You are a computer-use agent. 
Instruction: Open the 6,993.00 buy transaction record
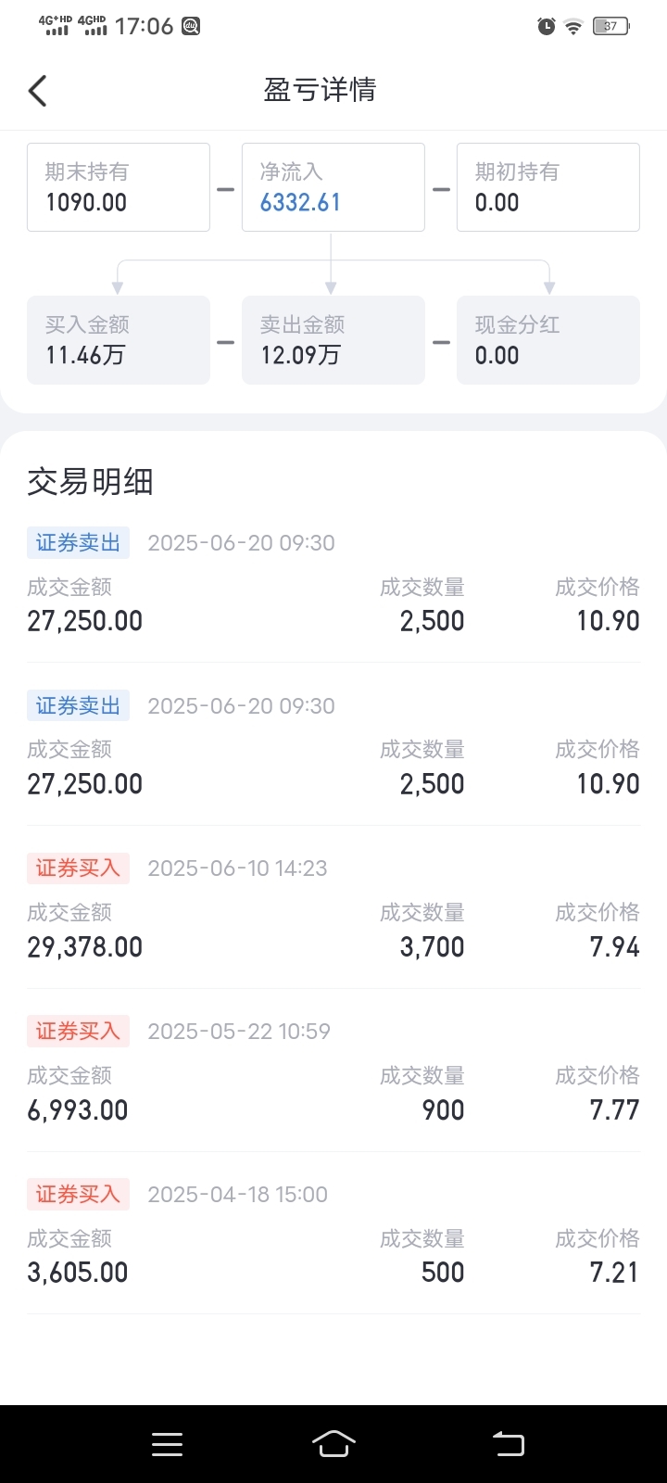click(x=333, y=1071)
